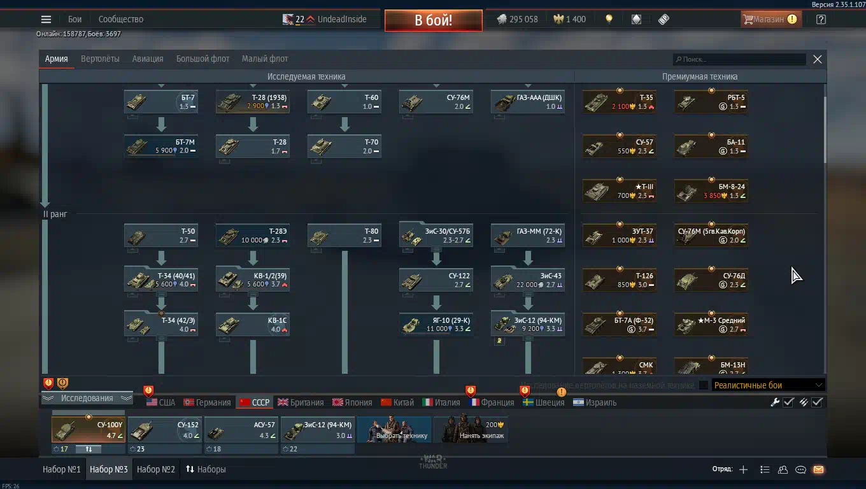Switch to the Малый флот tab
This screenshot has width=866, height=489.
click(265, 59)
